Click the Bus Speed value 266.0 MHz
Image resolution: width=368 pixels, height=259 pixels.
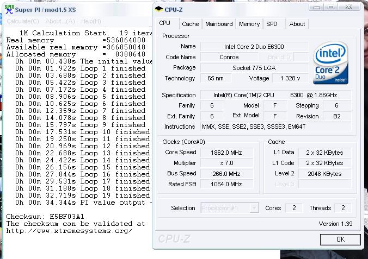click(226, 174)
